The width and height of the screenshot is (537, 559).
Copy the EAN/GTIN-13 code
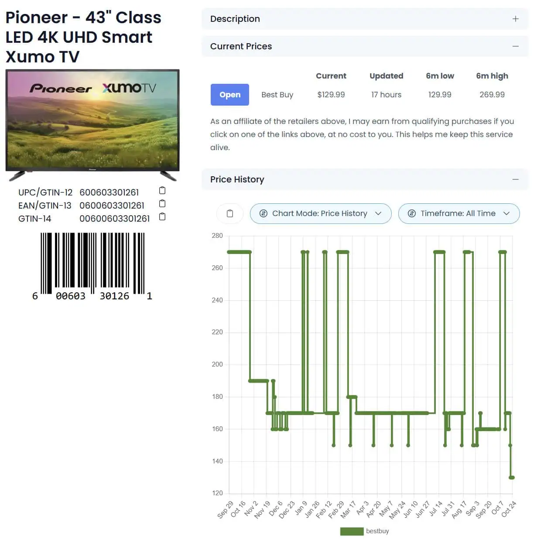click(x=162, y=204)
